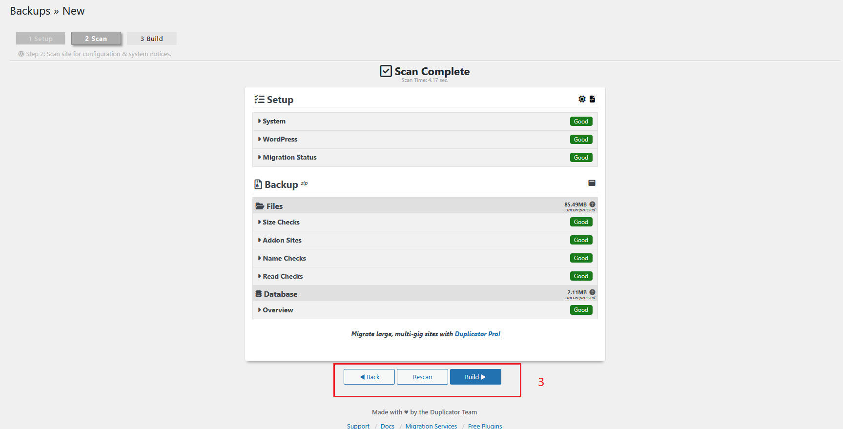Click the help icon beside 85.49MB

[592, 204]
